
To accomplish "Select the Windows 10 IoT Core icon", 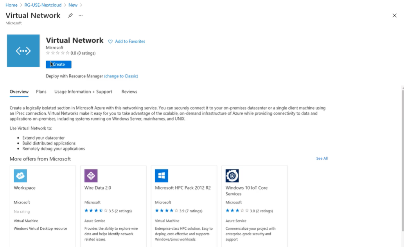I will pyautogui.click(x=232, y=176).
